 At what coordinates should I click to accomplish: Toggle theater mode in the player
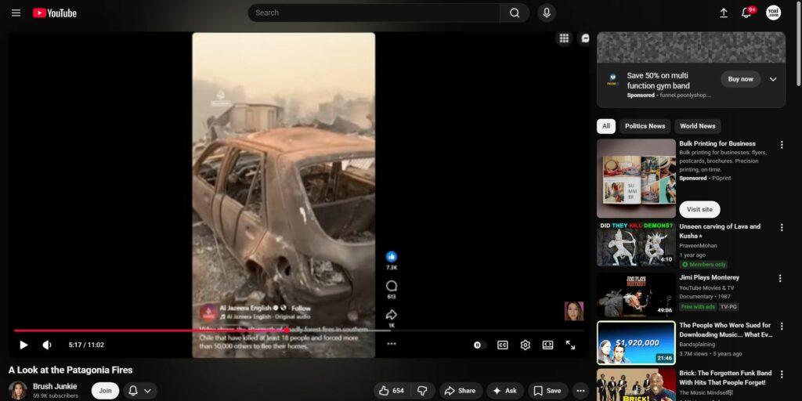click(547, 345)
